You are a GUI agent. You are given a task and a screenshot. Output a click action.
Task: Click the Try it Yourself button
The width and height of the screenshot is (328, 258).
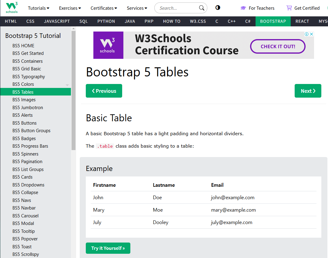coord(108,248)
